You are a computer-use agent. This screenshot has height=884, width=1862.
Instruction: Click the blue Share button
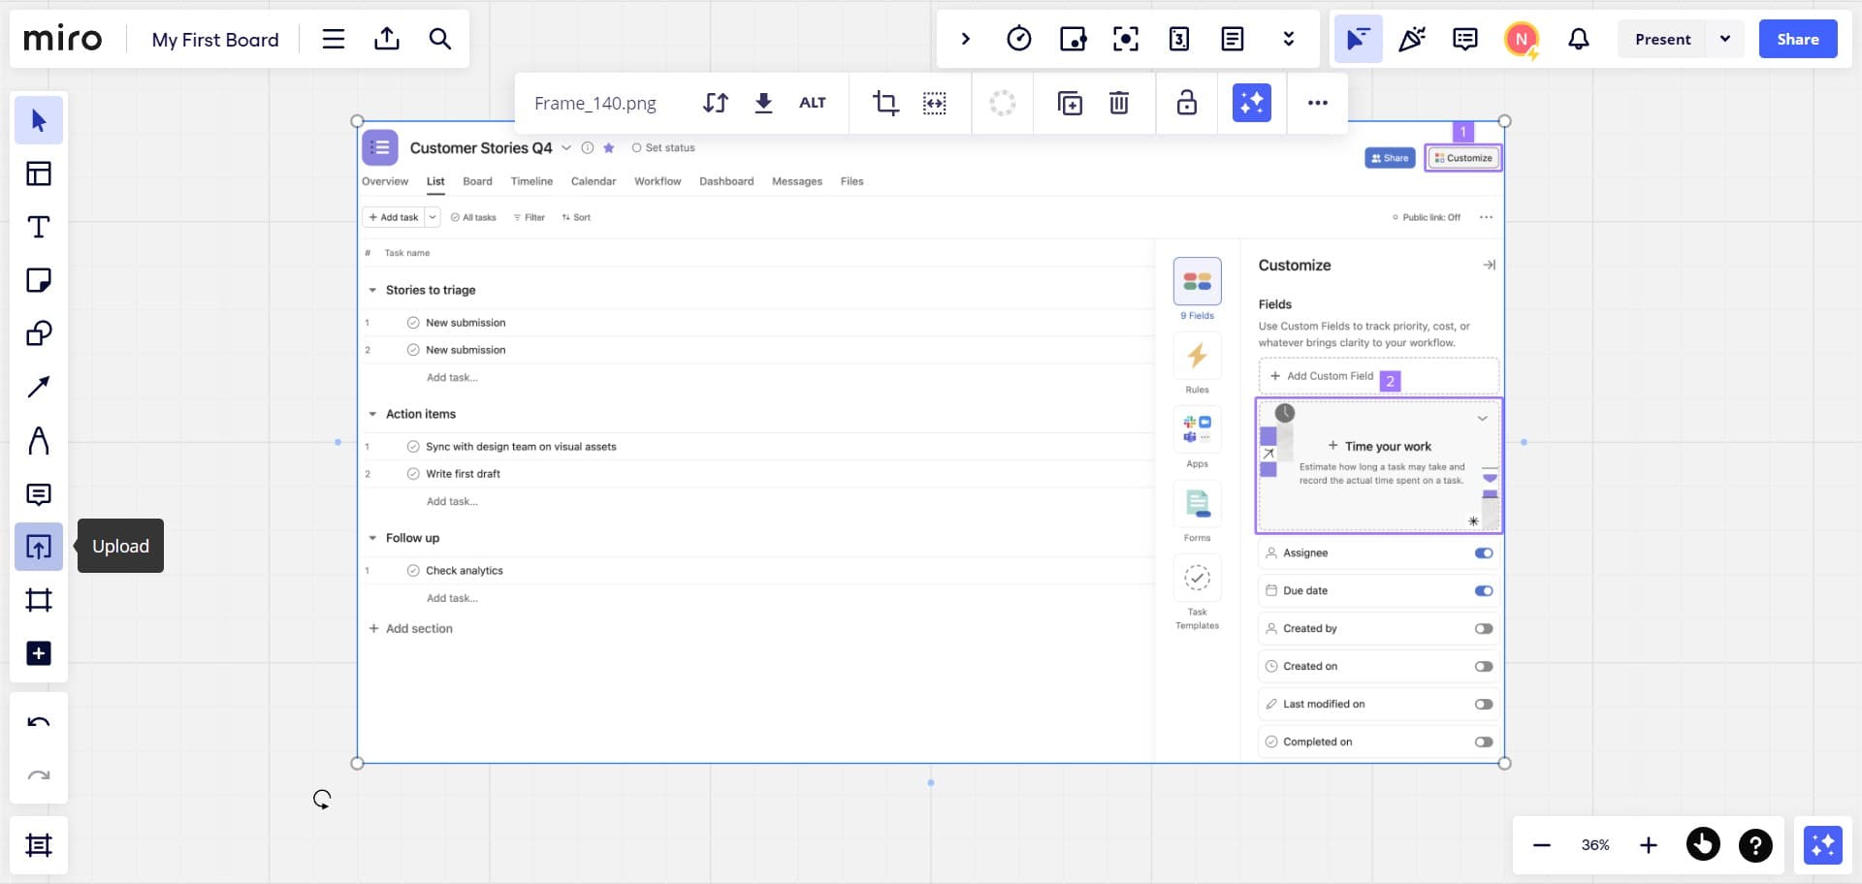coord(1797,39)
